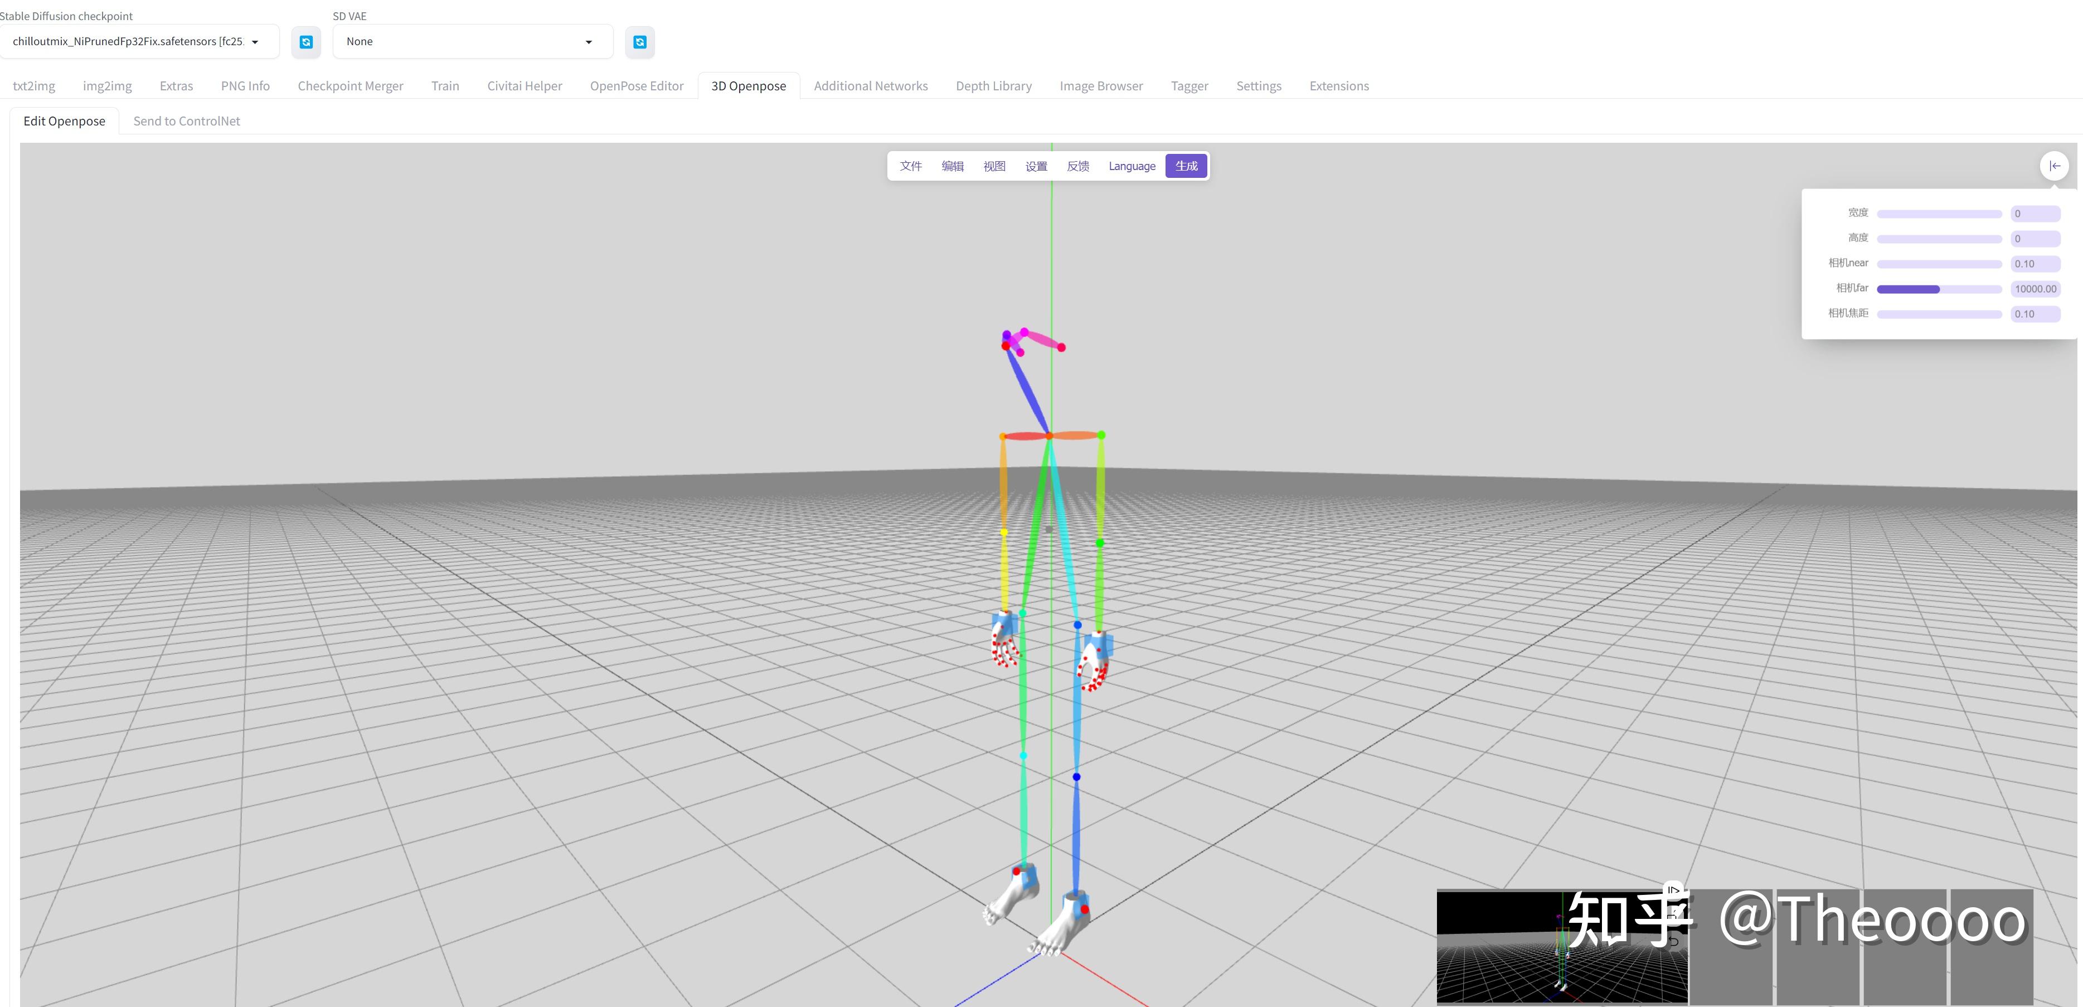Open the 设置 menu
This screenshot has width=2083, height=1007.
pos(1036,166)
